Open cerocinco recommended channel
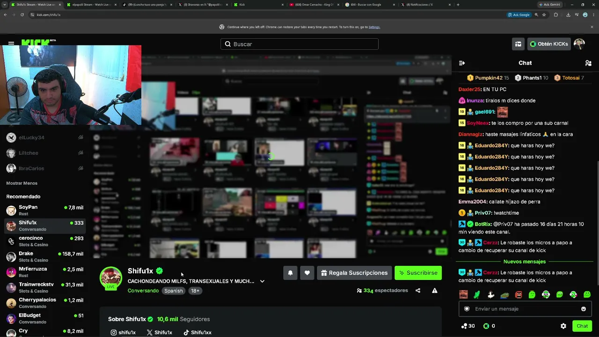This screenshot has height=337, width=599. tap(45, 241)
